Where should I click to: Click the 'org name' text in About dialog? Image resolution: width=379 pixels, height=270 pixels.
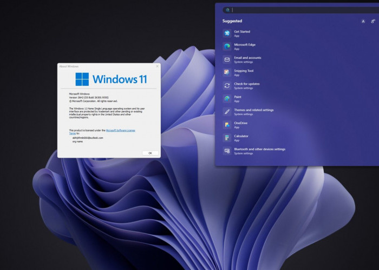click(77, 141)
